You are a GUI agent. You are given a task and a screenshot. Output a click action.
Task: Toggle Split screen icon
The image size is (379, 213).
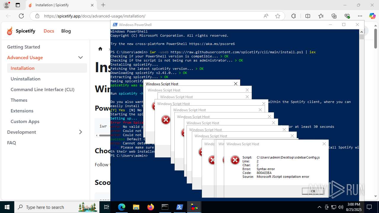tap(308, 16)
